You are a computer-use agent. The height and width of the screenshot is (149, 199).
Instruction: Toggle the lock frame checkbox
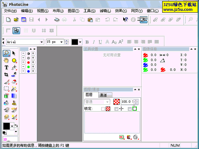coord(129,109)
